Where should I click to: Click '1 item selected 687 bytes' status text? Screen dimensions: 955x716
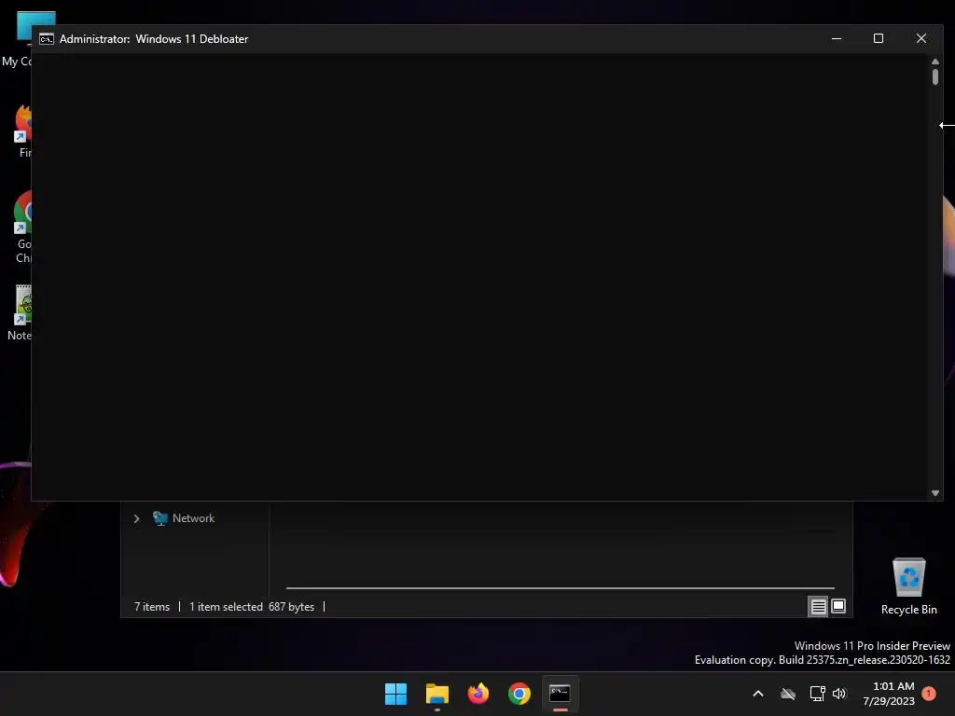tap(252, 606)
